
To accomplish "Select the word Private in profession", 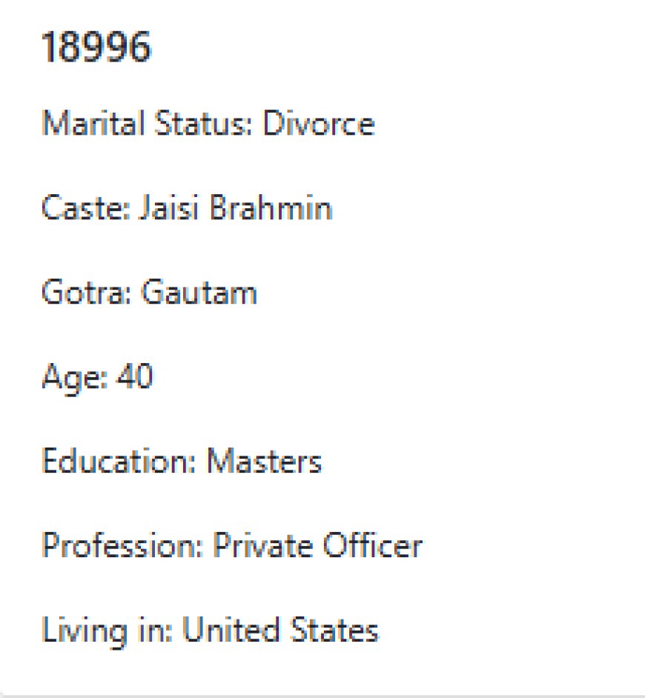I will 262,545.
